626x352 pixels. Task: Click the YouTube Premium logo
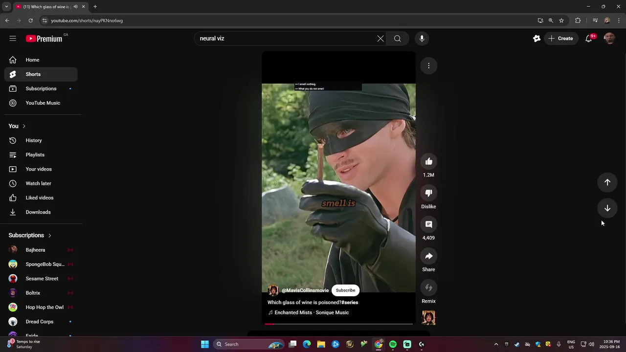44,39
